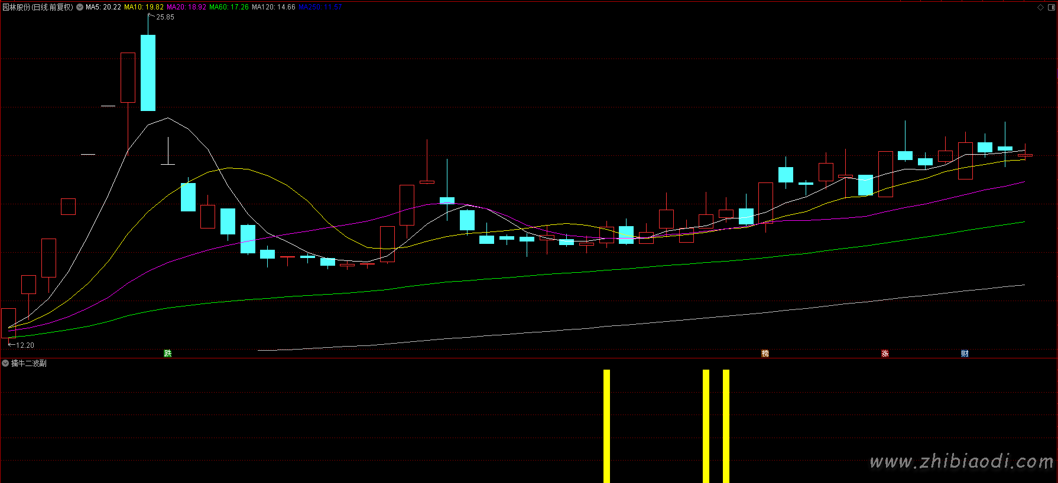Select the MA5: 20.22 legend label
The image size is (1058, 483).
(x=103, y=7)
